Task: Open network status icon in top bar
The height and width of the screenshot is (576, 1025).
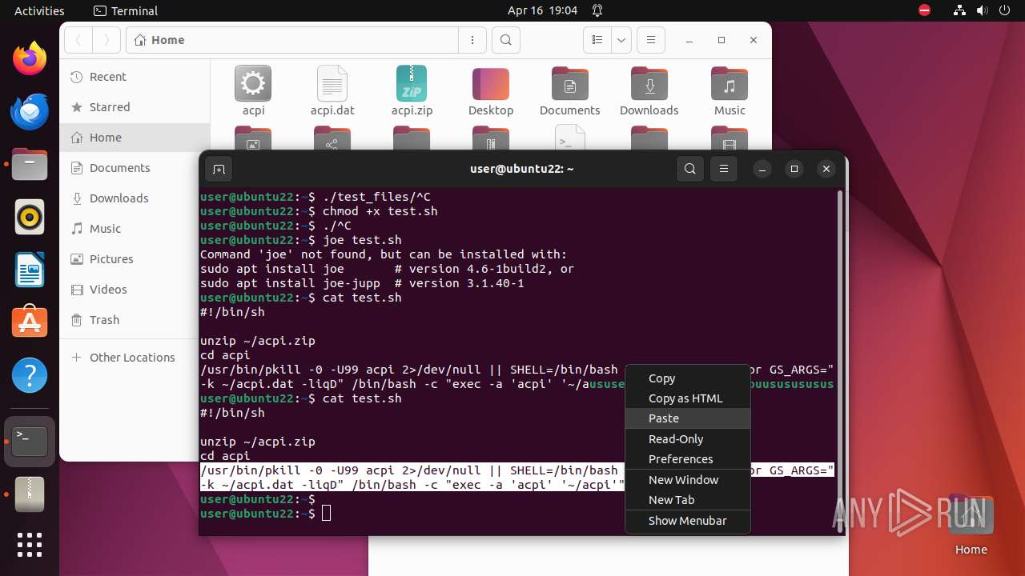Action: pos(960,10)
